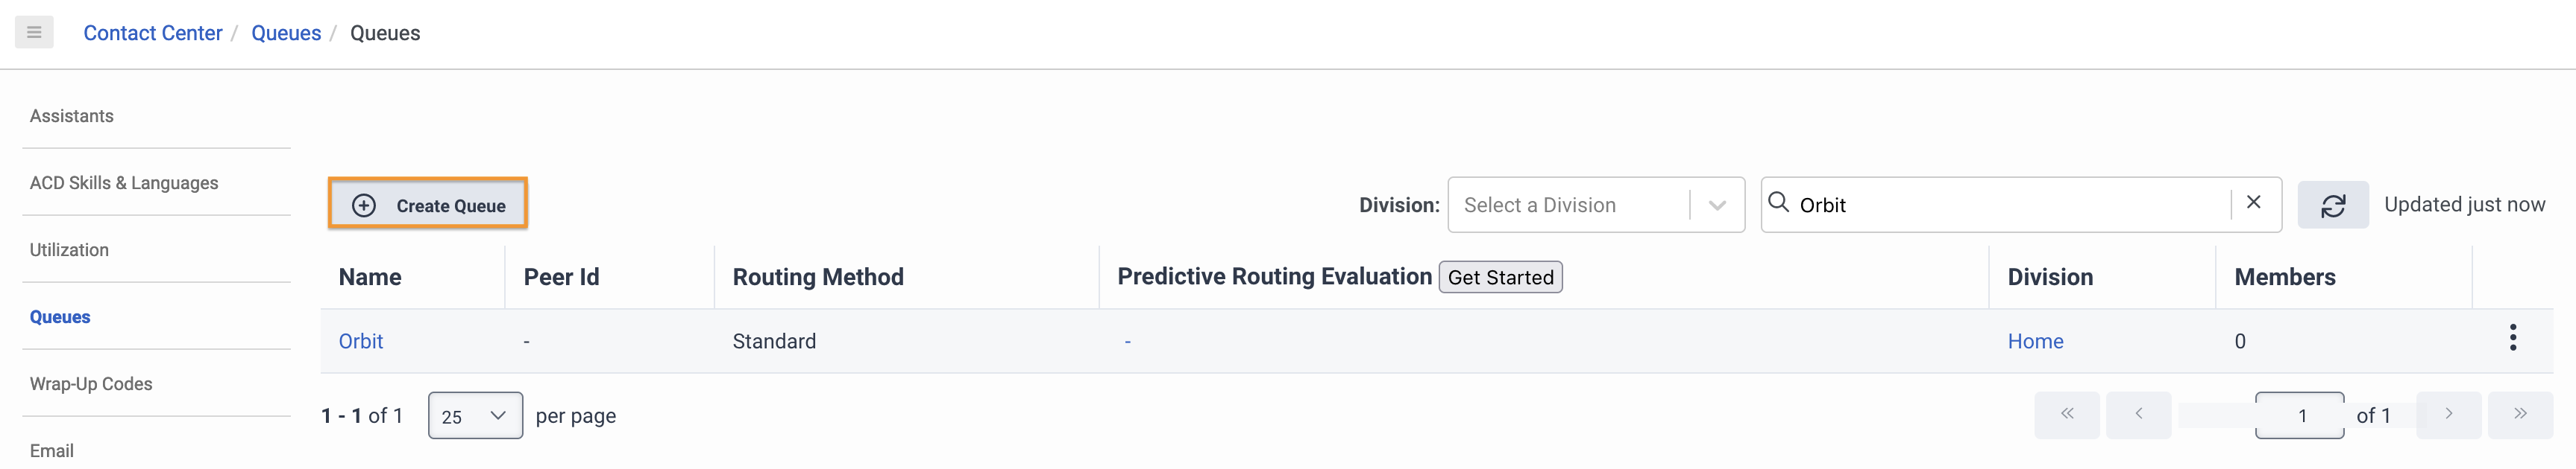This screenshot has height=469, width=2576.
Task: Open the Orbit queue link
Action: 361,341
